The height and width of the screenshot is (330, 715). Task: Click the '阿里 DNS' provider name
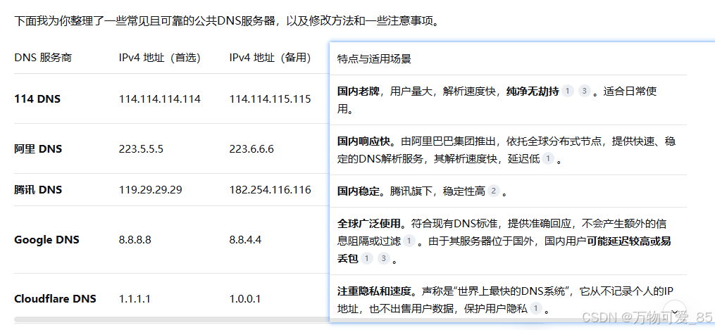[38, 149]
